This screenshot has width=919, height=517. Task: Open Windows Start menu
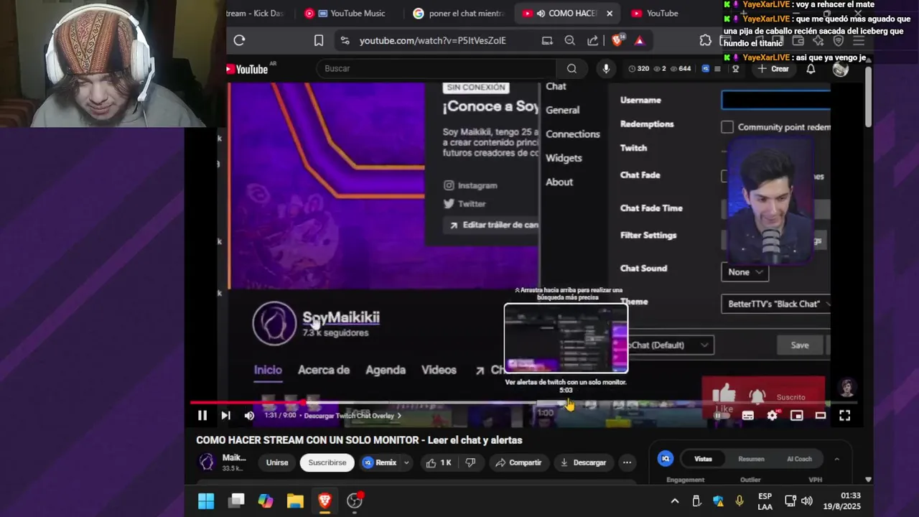[x=206, y=501]
